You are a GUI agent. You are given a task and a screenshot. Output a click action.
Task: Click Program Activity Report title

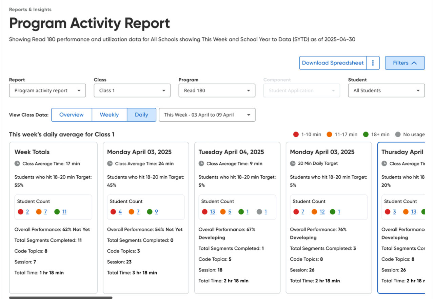[x=90, y=23]
